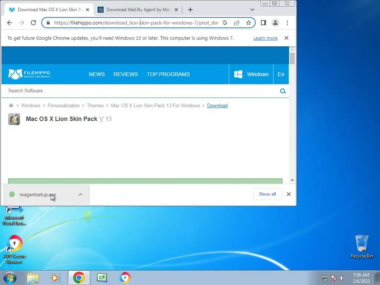Click the page scroll down arrow
380x285 pixels.
click(292, 180)
